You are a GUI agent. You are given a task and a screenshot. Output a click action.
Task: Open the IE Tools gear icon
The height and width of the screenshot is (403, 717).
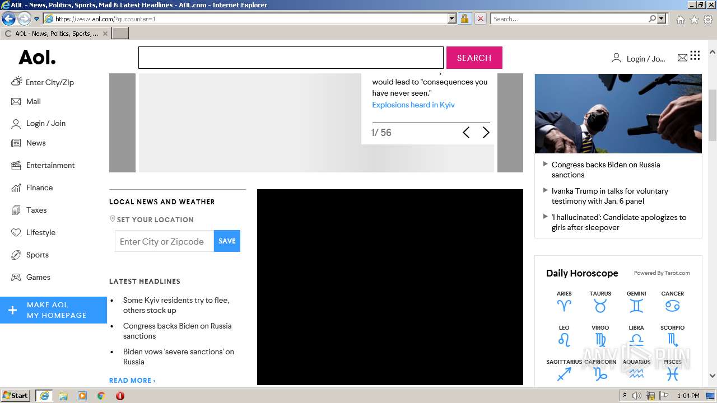point(708,20)
